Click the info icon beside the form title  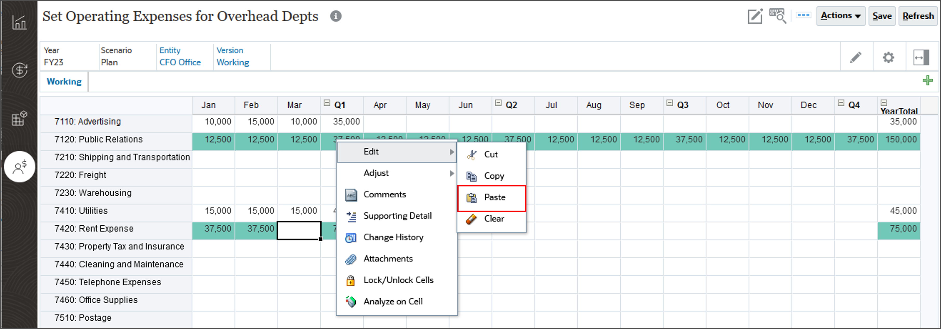pos(336,16)
